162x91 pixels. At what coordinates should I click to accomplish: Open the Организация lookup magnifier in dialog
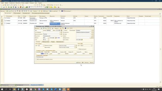point(93,30)
